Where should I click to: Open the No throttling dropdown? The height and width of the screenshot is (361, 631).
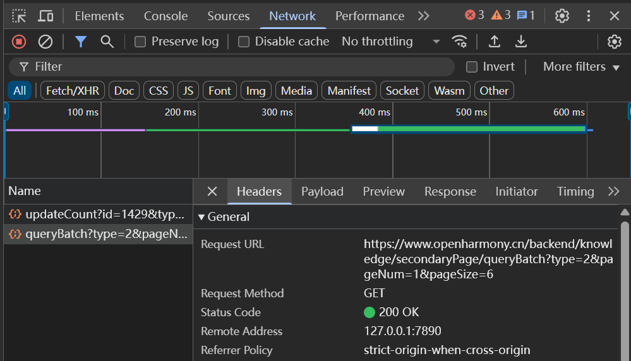pyautogui.click(x=390, y=42)
